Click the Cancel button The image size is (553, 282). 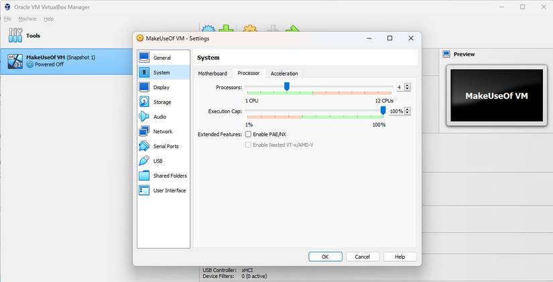tap(363, 257)
